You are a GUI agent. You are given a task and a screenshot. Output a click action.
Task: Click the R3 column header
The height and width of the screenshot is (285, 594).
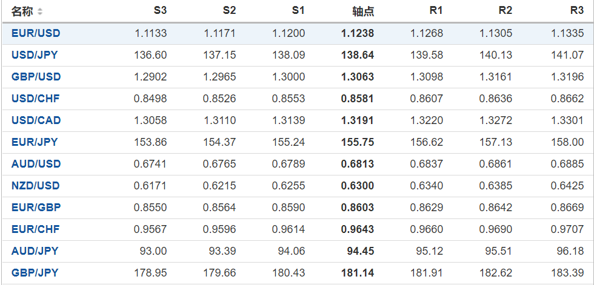coord(576,11)
